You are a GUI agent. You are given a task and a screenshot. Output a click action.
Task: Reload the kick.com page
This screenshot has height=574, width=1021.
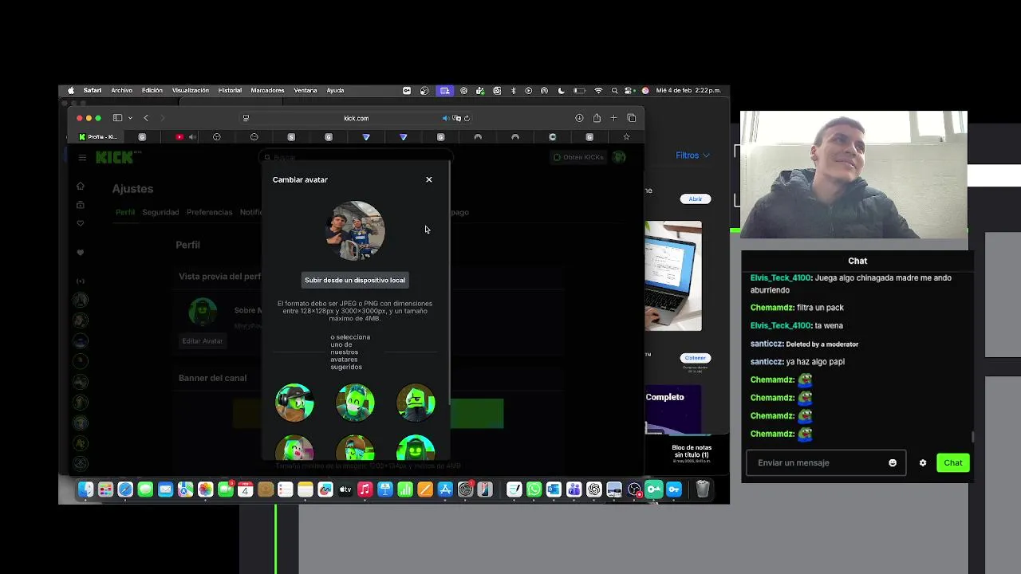tap(467, 118)
